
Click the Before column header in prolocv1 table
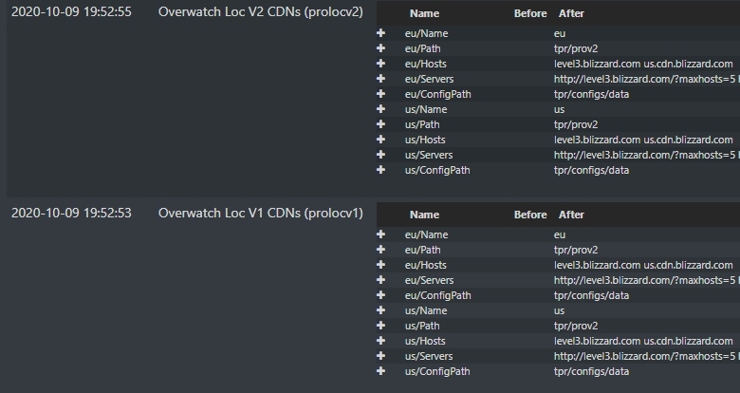[x=530, y=215]
